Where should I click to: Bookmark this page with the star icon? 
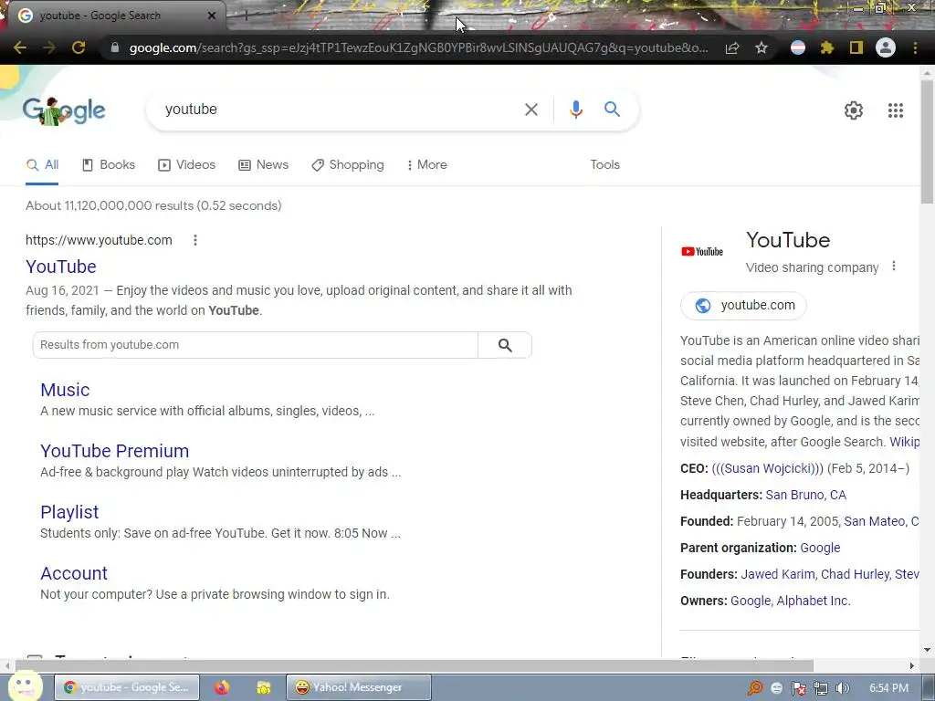[x=762, y=47]
